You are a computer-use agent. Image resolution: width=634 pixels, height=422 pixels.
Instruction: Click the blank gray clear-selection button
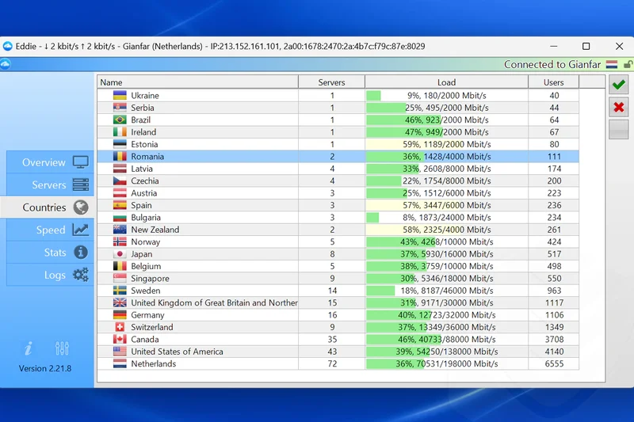[x=619, y=130]
